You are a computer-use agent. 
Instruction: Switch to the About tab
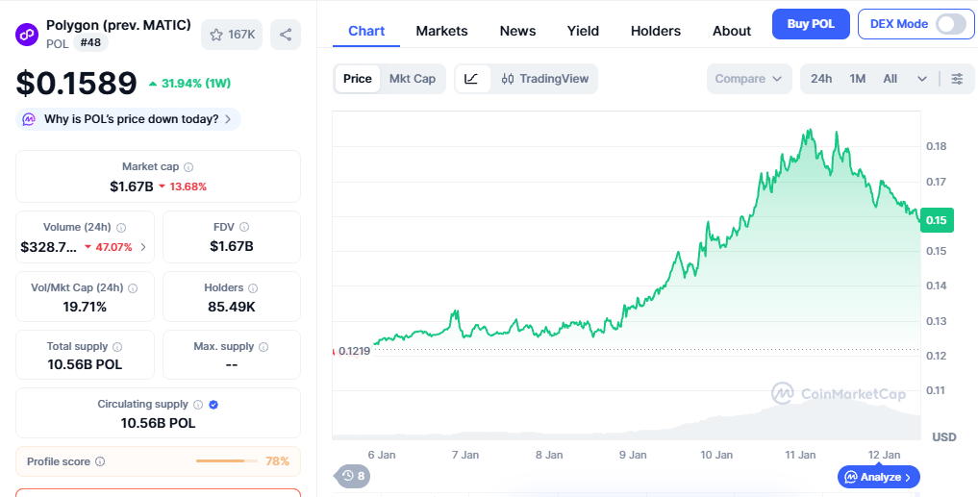(732, 31)
